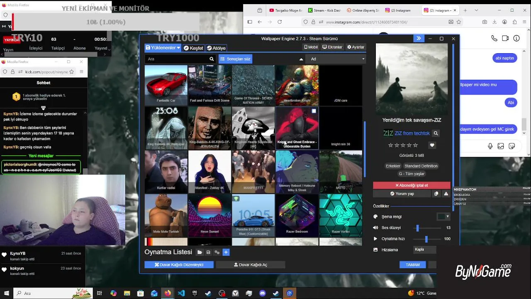Collapse the side panel with double-arrow icon
This screenshot has height=299, width=531.
click(x=419, y=39)
